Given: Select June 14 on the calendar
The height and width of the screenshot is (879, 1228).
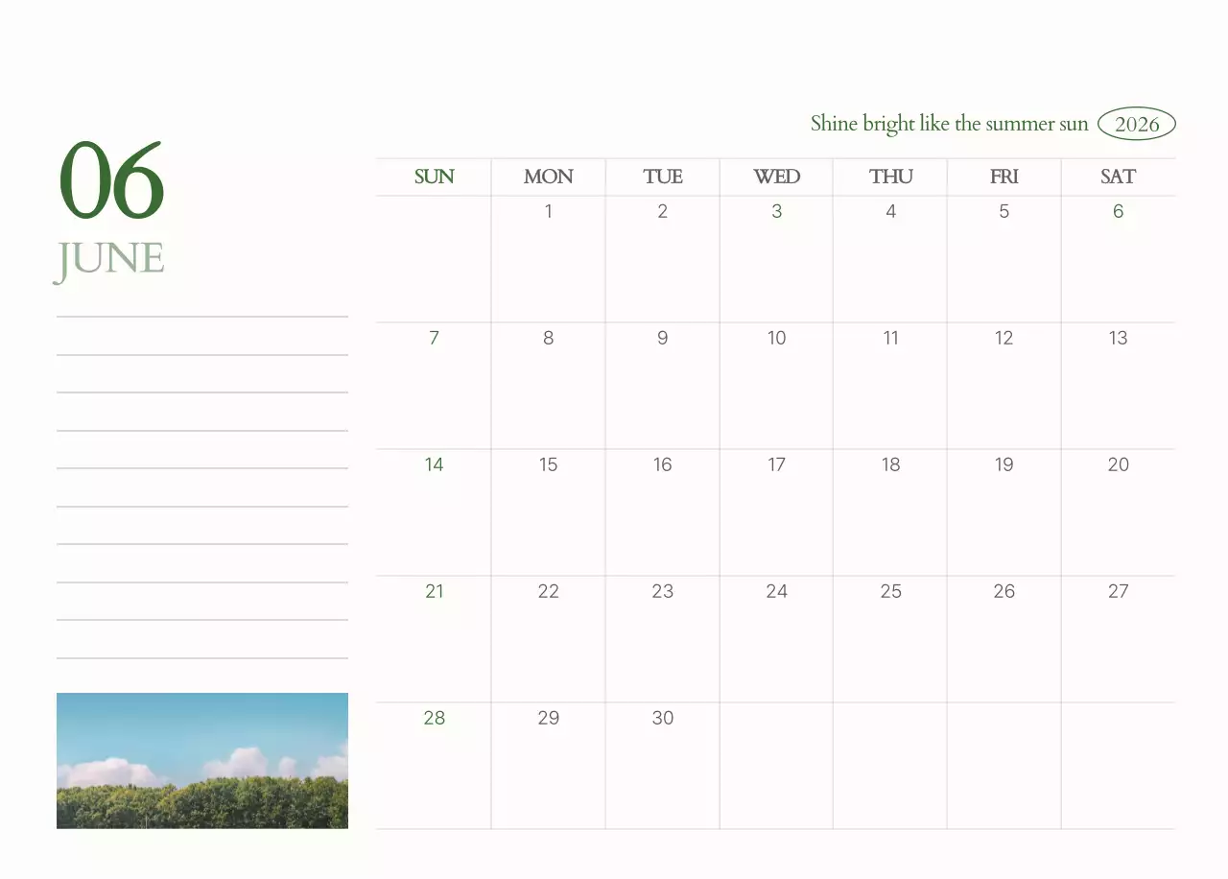Looking at the screenshot, I should tap(434, 464).
